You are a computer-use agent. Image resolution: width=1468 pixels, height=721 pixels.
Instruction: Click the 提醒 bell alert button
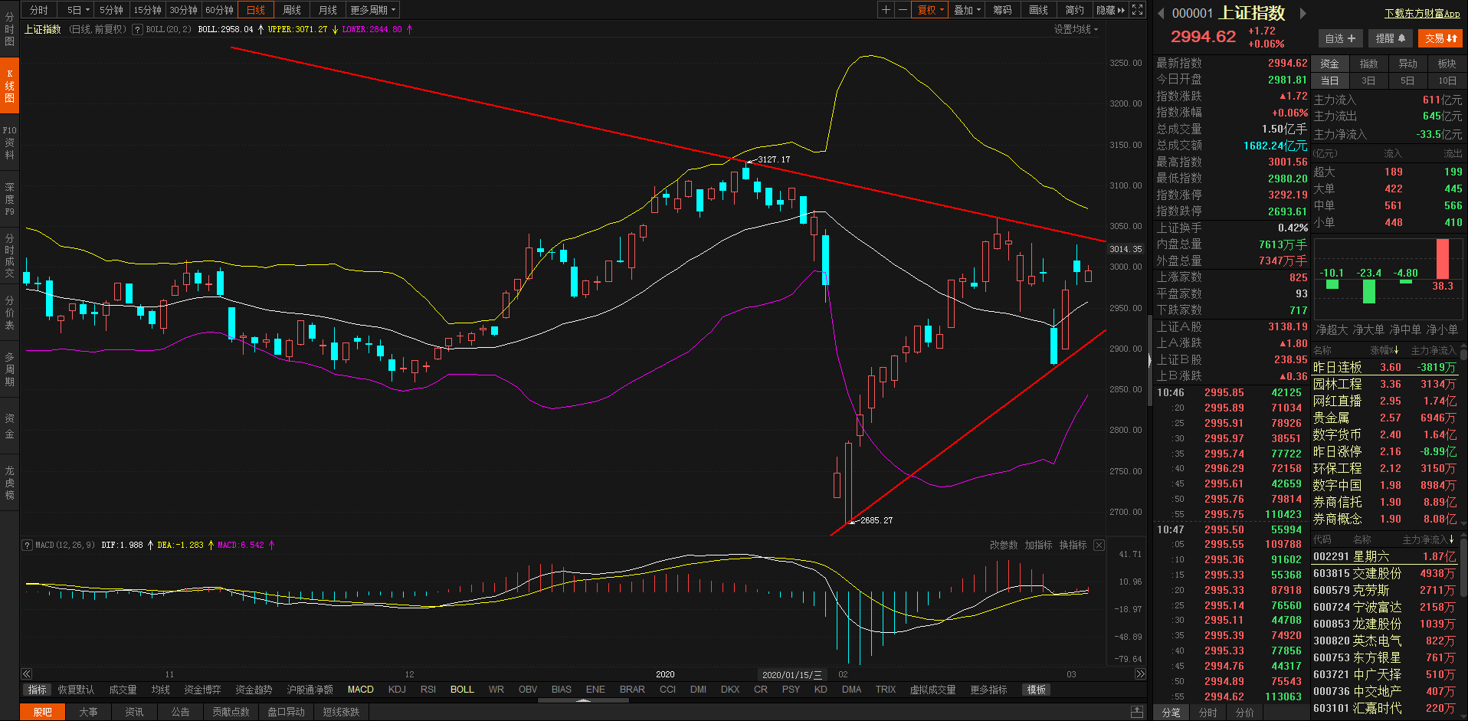[1390, 38]
